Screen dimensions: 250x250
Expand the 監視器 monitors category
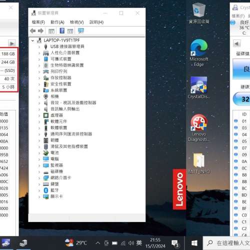39,165
